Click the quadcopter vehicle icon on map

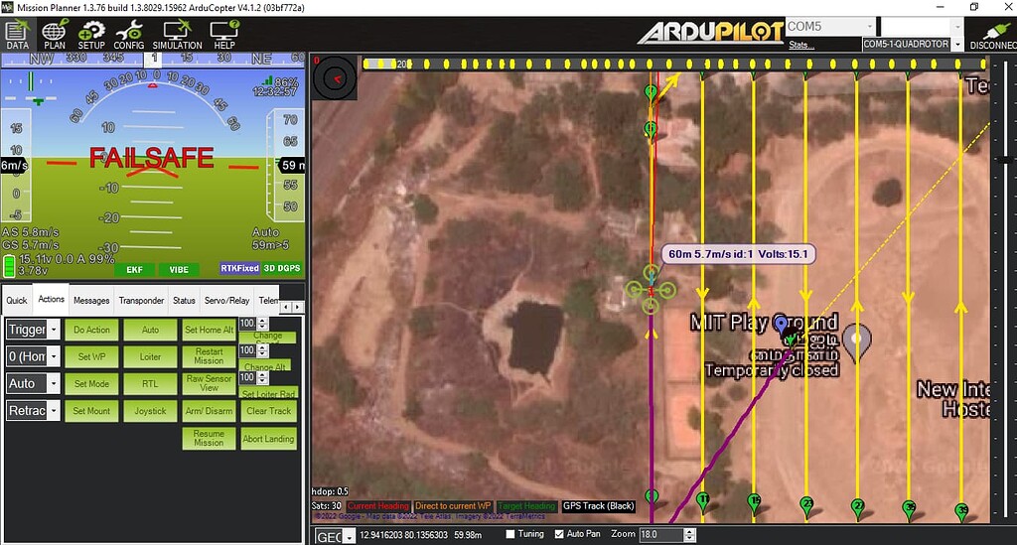[651, 290]
